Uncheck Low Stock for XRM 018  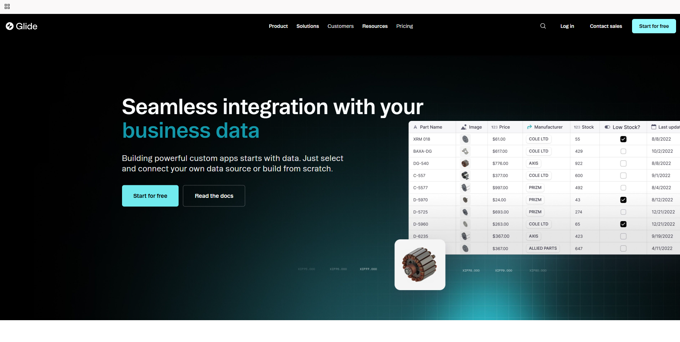(x=623, y=139)
